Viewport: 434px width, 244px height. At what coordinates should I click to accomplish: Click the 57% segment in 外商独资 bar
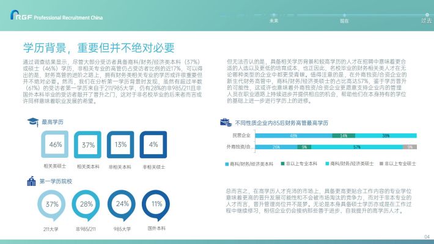pyautogui.click(x=357, y=147)
